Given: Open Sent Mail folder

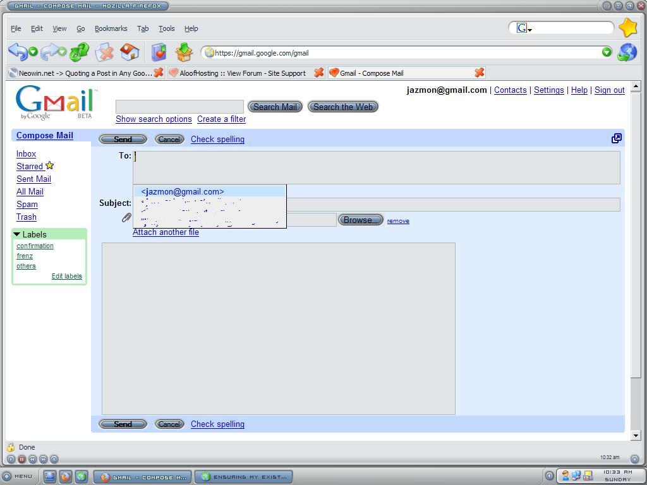Looking at the screenshot, I should pos(34,179).
